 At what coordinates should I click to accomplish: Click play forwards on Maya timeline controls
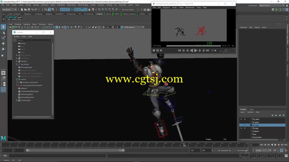pos(275,145)
